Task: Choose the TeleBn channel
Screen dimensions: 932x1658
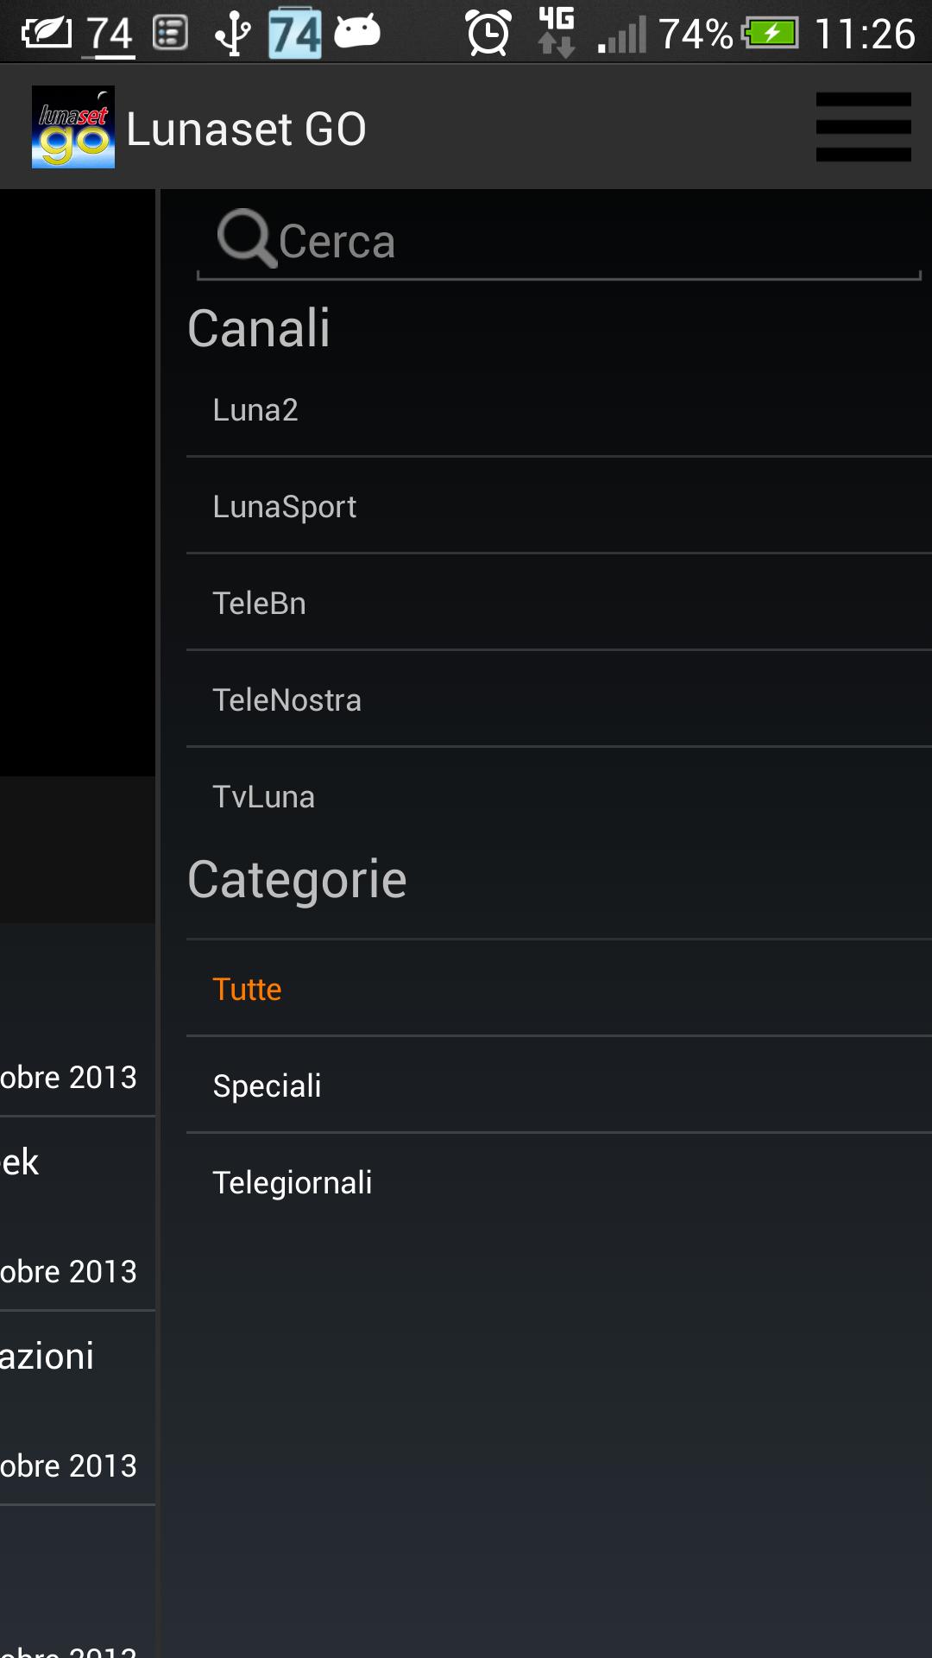Action: point(260,604)
